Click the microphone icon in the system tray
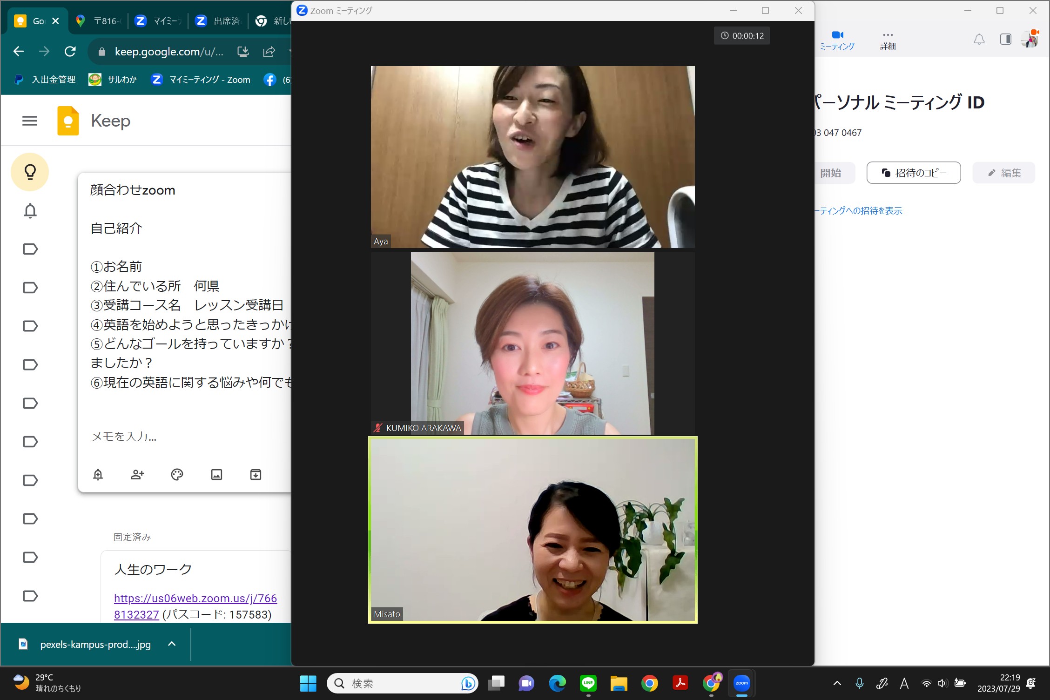The height and width of the screenshot is (700, 1050). pos(860,683)
